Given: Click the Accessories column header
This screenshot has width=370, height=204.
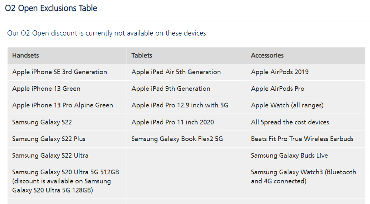Looking at the screenshot, I should [267, 56].
